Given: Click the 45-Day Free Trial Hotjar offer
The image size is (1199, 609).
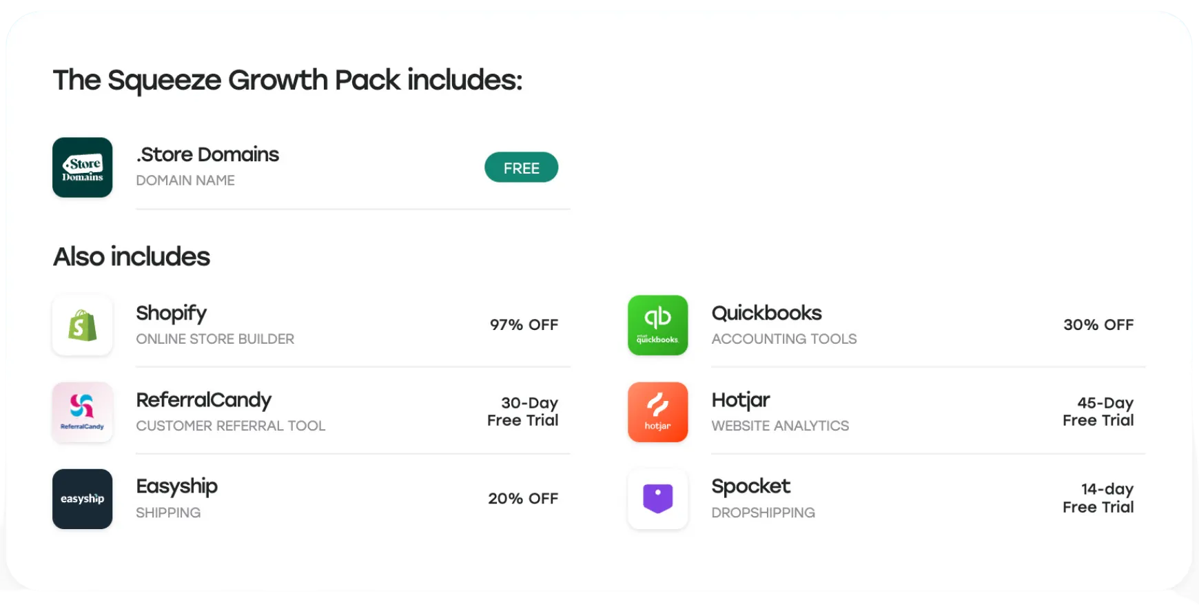Looking at the screenshot, I should point(1098,411).
